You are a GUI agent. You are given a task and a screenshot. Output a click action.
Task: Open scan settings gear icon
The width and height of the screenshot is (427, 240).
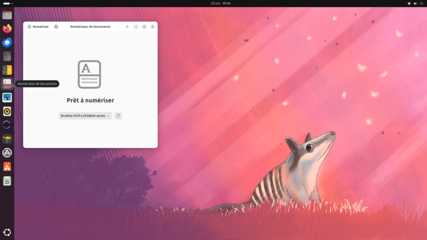coord(56,27)
